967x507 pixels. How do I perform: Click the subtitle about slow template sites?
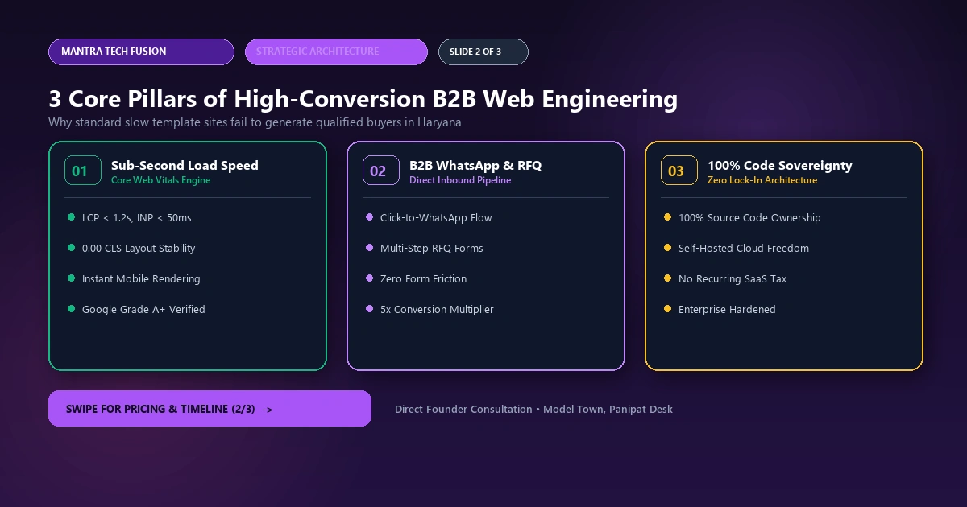pos(255,122)
